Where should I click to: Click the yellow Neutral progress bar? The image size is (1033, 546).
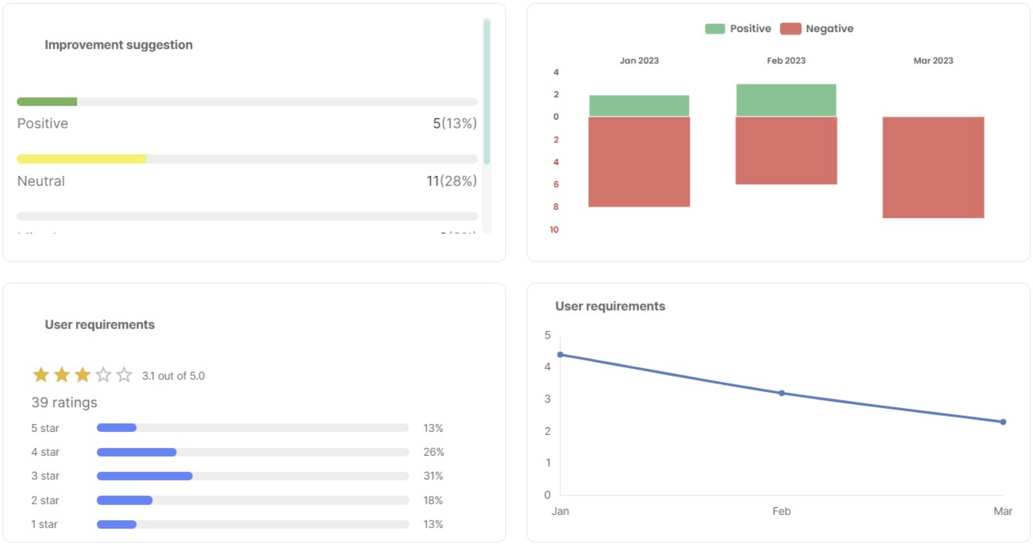click(81, 159)
